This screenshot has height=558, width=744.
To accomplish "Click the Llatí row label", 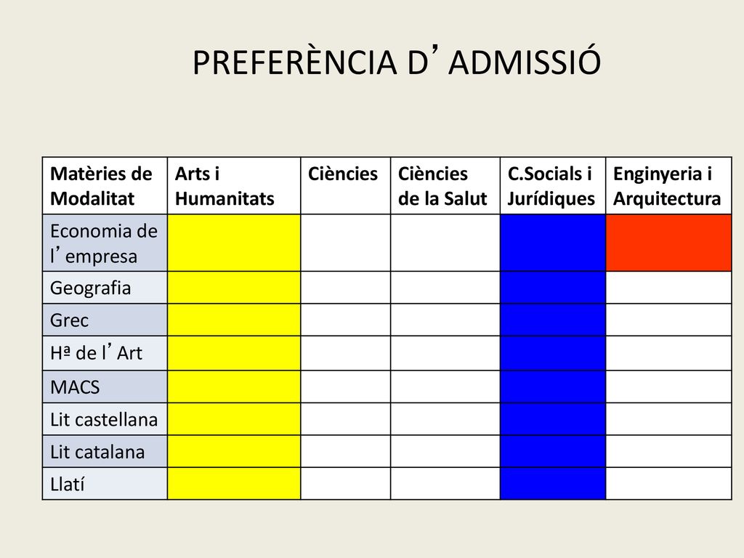I will tap(105, 483).
